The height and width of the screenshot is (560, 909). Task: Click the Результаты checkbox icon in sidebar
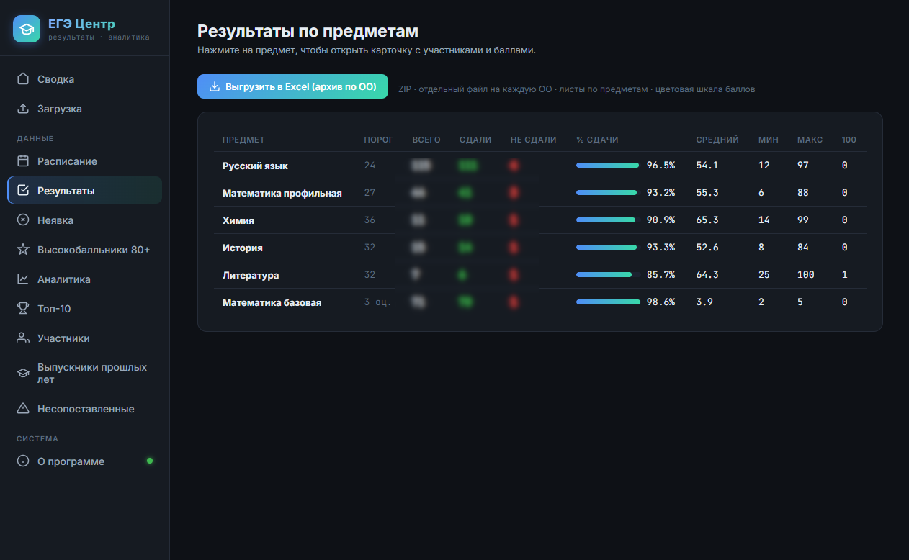pyautogui.click(x=23, y=191)
